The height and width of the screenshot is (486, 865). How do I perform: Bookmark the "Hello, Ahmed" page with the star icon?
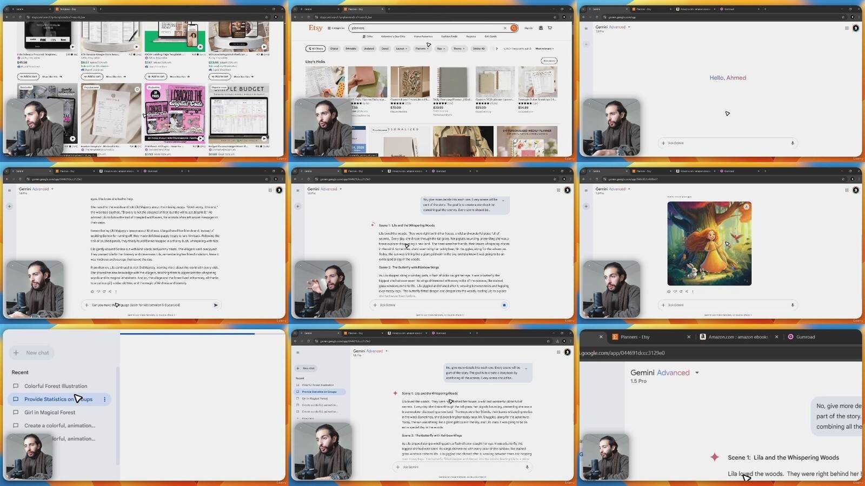point(843,17)
